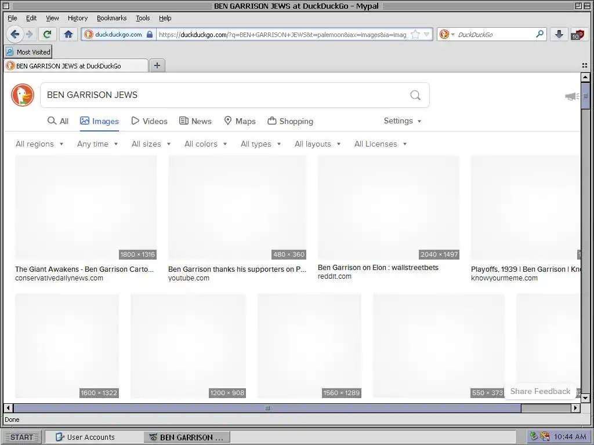Click the Share Feedback button
The width and height of the screenshot is (594, 445).
pyautogui.click(x=540, y=391)
